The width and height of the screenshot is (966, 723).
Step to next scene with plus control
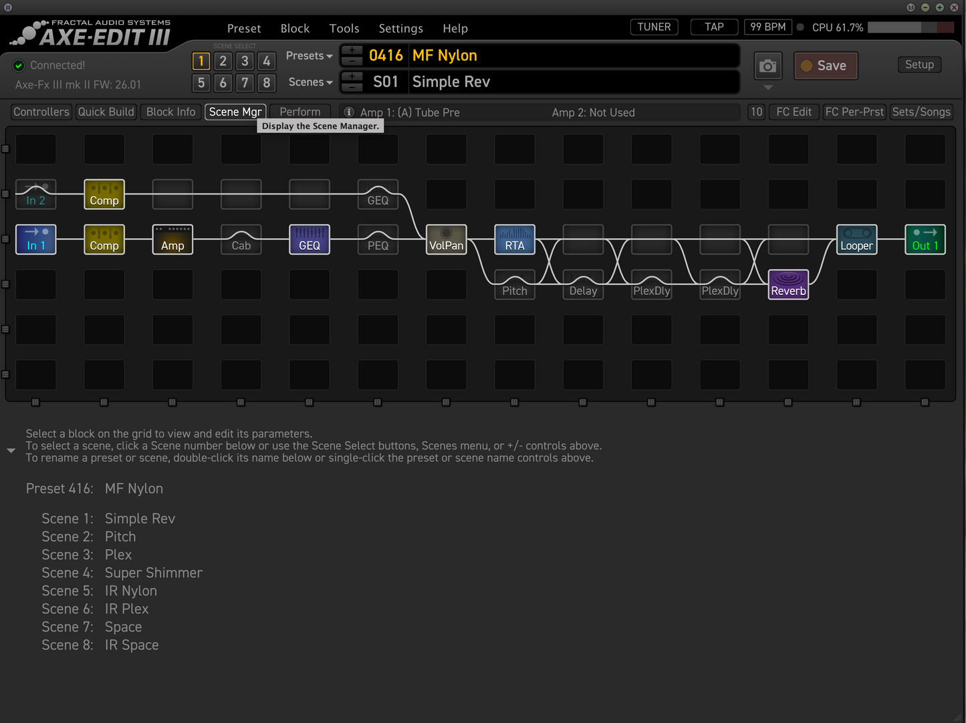(x=352, y=76)
